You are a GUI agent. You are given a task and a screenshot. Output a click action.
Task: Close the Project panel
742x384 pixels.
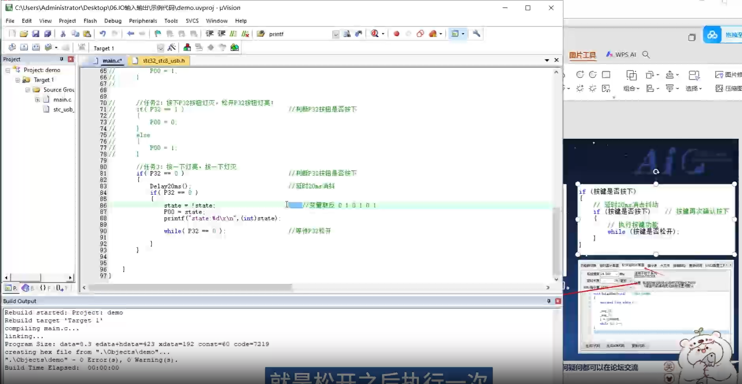coord(71,59)
